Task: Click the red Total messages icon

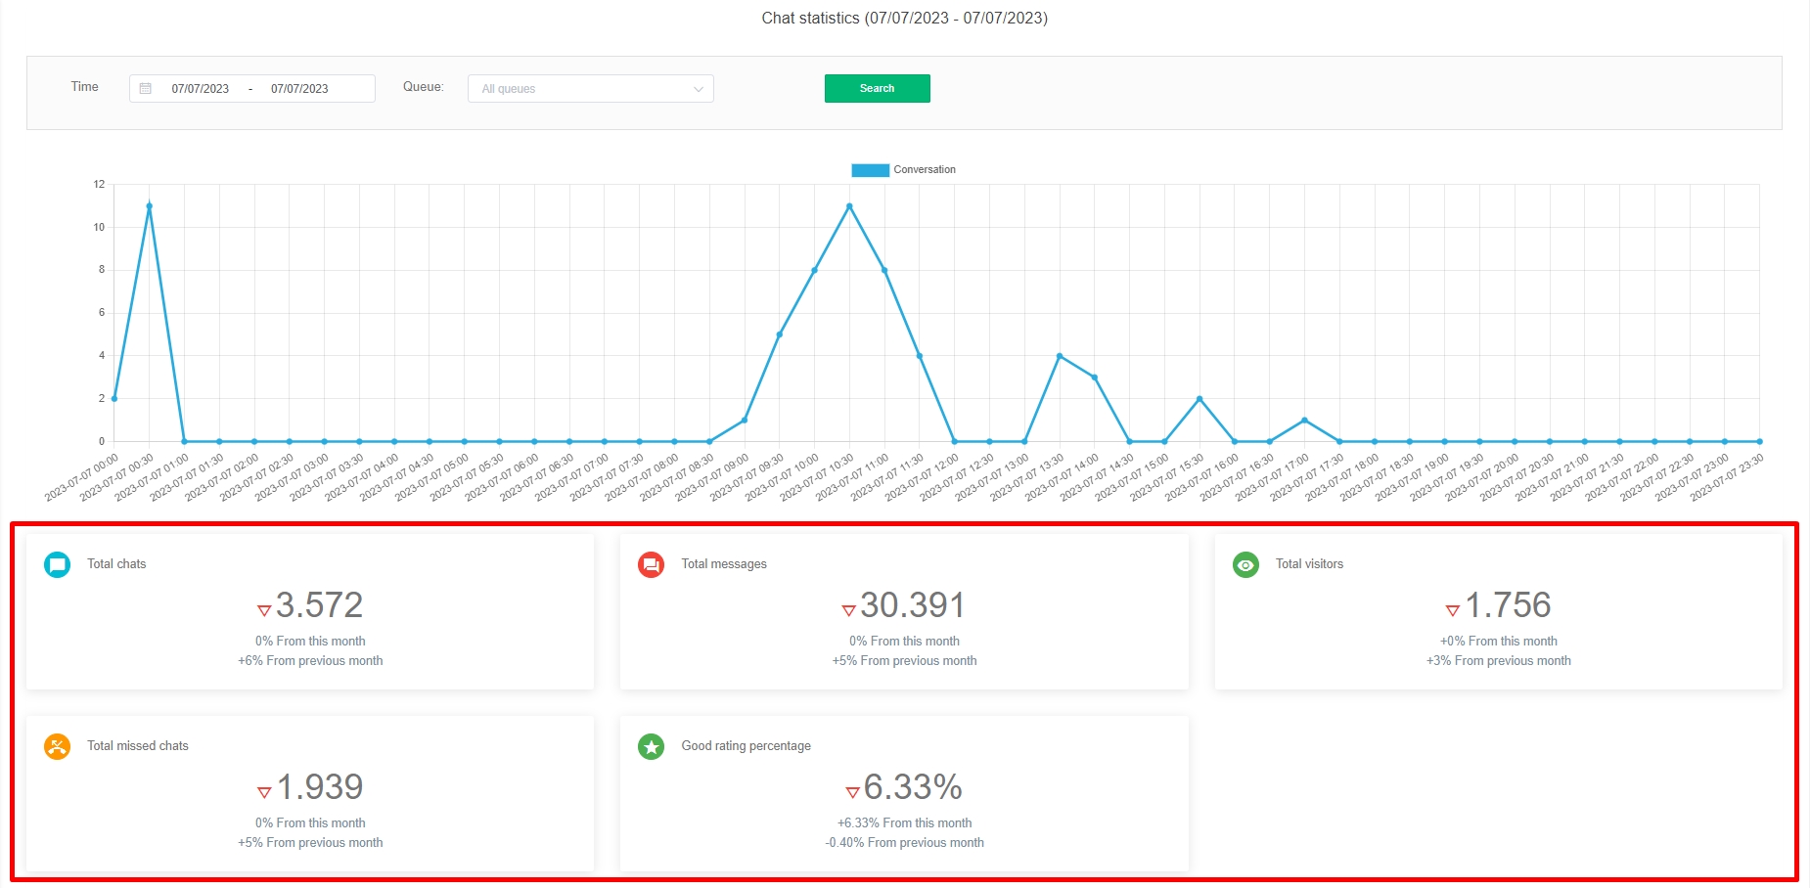Action: coord(651,565)
